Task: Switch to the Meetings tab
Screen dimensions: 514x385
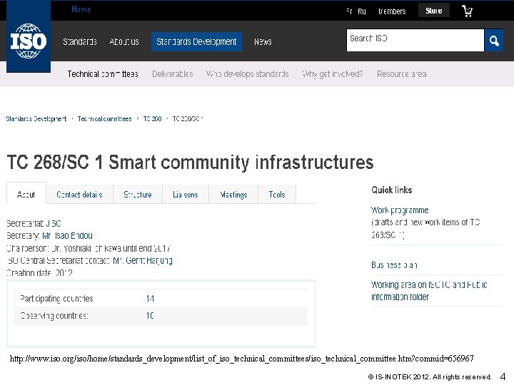Action: 233,194
